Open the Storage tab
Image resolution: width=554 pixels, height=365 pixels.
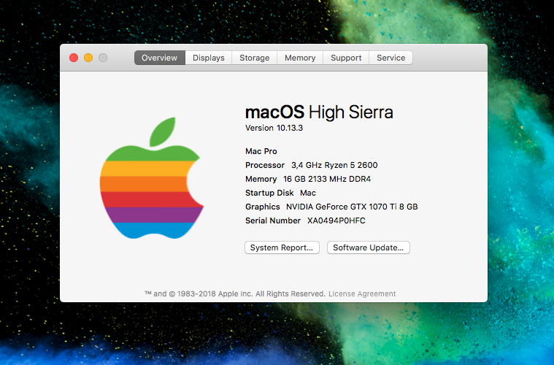(x=255, y=58)
